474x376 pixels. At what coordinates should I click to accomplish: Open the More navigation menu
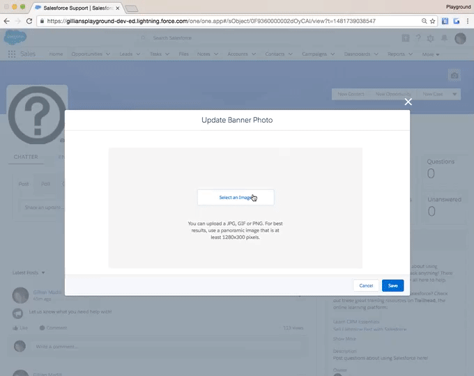tap(431, 54)
